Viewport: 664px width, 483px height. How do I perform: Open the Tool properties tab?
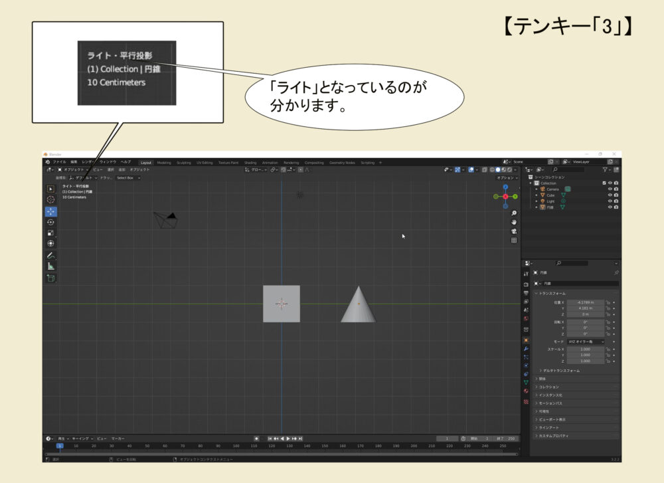pos(526,274)
